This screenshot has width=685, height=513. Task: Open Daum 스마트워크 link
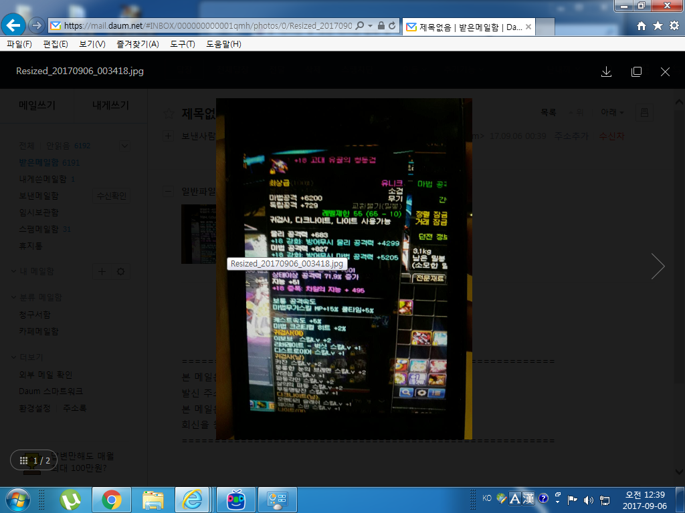(x=51, y=391)
